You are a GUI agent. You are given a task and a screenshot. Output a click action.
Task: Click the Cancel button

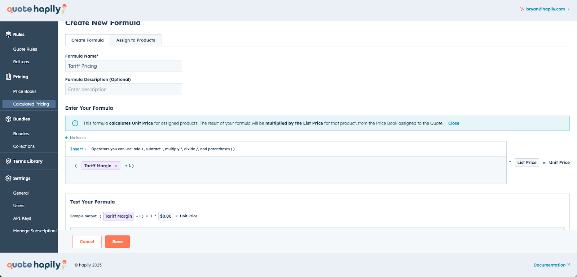pos(87,242)
